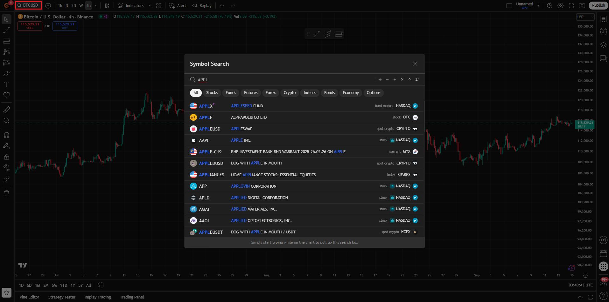Select the 4h interval button

coord(88,6)
